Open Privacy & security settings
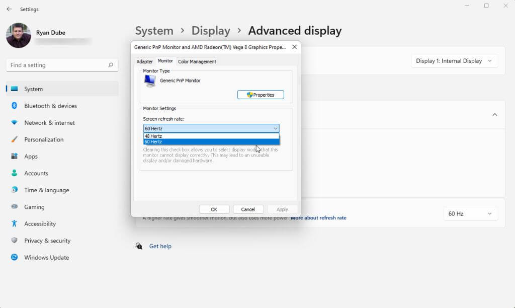This screenshot has height=308, width=515. point(48,241)
